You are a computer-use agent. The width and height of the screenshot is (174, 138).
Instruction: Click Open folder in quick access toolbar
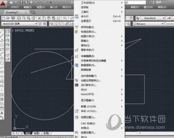(x=16, y=2)
